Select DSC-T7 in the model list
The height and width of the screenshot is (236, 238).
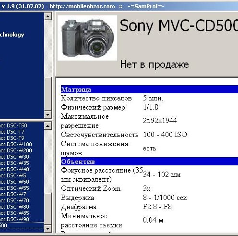point(12,132)
